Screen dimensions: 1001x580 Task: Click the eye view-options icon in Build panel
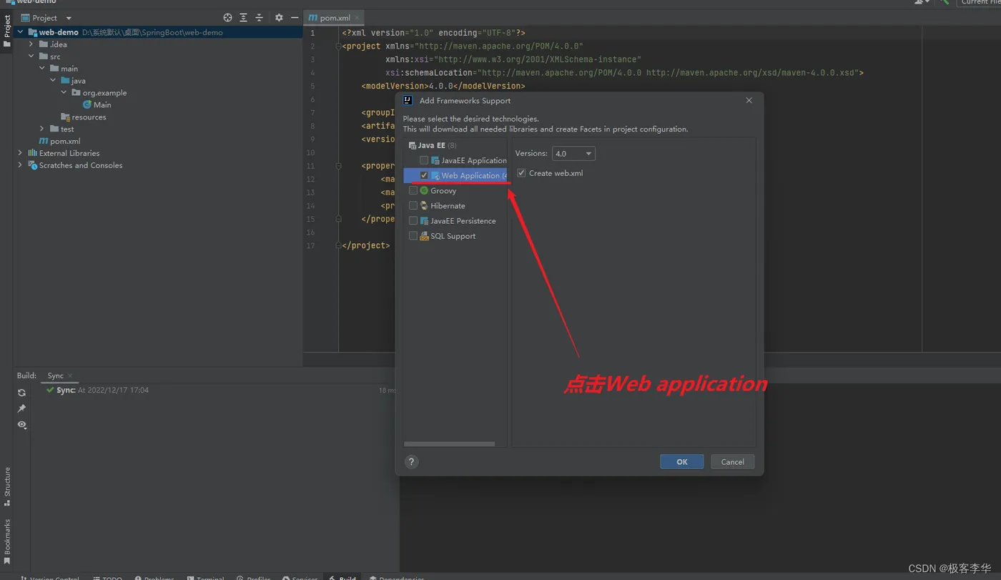(21, 425)
